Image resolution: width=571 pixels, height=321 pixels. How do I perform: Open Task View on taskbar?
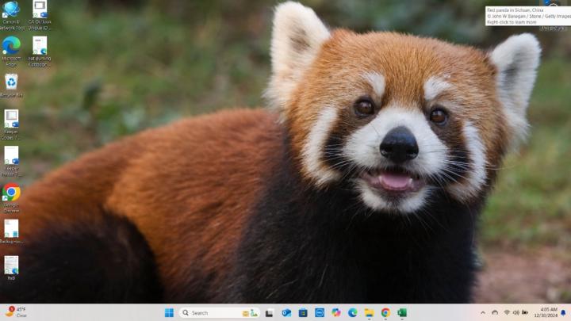pos(270,312)
